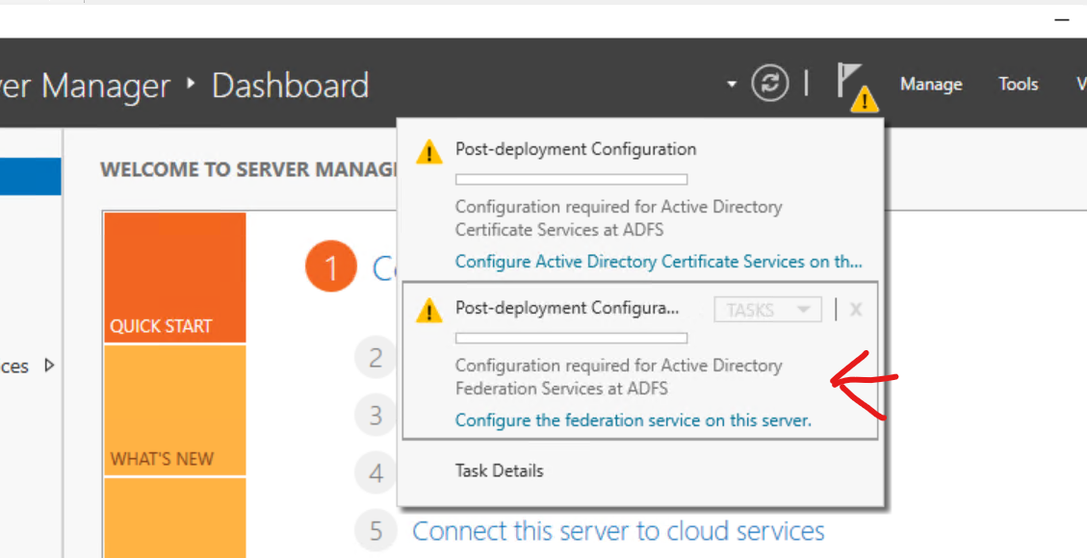Image resolution: width=1087 pixels, height=558 pixels.
Task: Click the step 1 orange circle
Action: click(331, 267)
